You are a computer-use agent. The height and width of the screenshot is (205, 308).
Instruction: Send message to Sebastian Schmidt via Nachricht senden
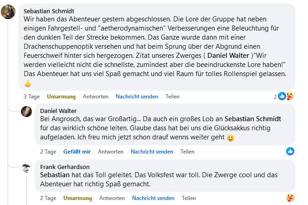(x=137, y=97)
